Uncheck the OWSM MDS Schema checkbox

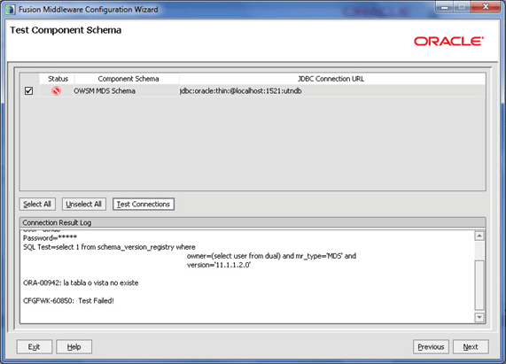pyautogui.click(x=28, y=91)
